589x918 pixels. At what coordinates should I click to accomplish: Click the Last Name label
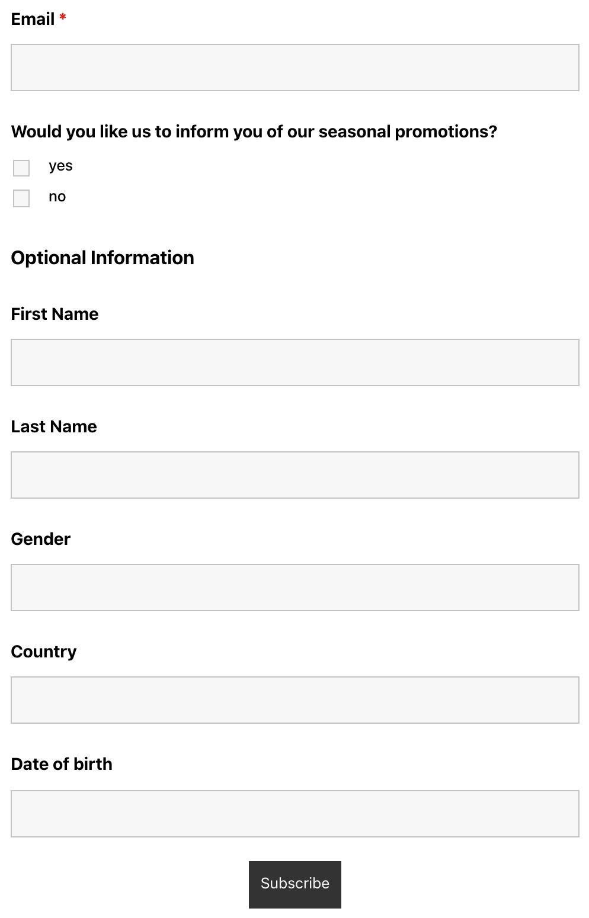point(53,426)
